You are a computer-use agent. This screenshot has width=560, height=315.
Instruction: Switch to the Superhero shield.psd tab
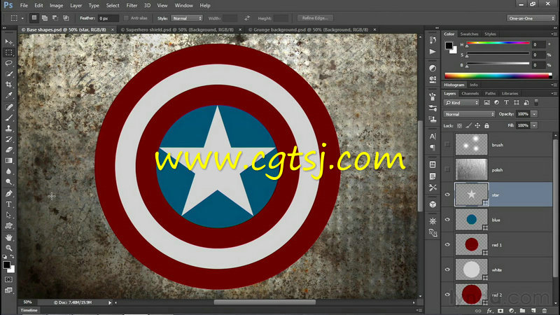[180, 29]
